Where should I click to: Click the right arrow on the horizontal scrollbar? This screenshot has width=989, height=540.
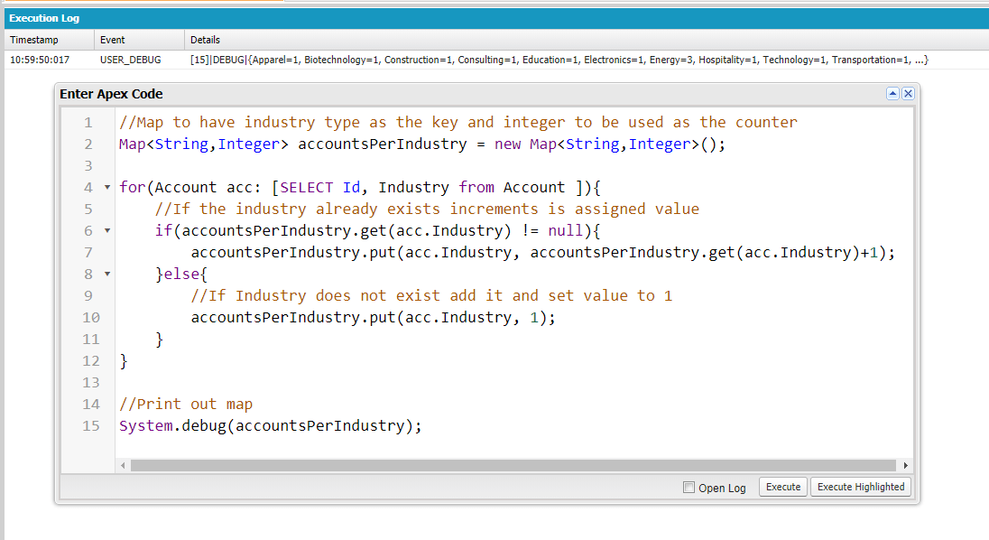tap(905, 464)
